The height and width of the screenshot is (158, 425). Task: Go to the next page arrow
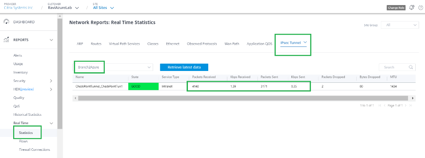pos(405,105)
